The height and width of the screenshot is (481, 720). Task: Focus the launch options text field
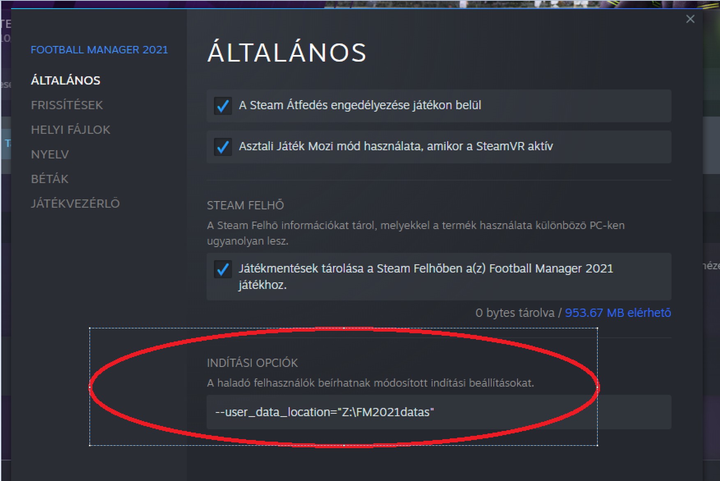[439, 412]
